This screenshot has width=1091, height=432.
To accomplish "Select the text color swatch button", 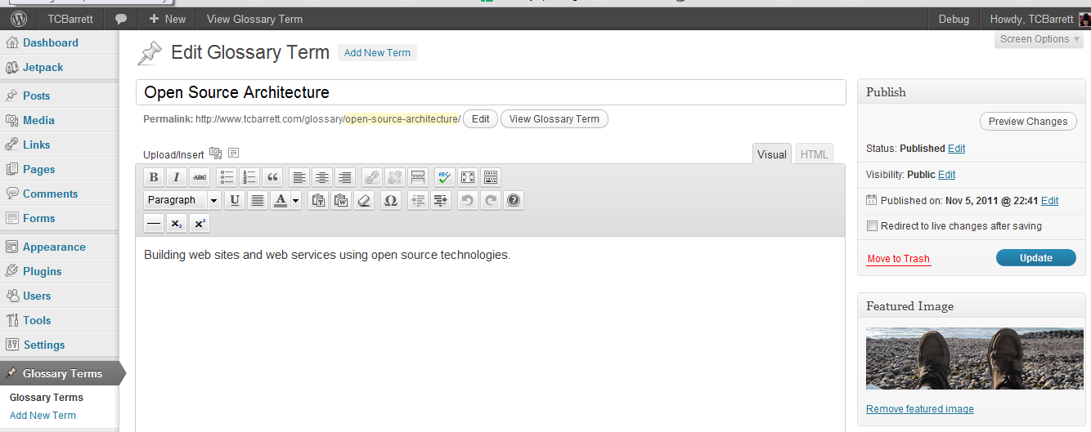I will 281,200.
